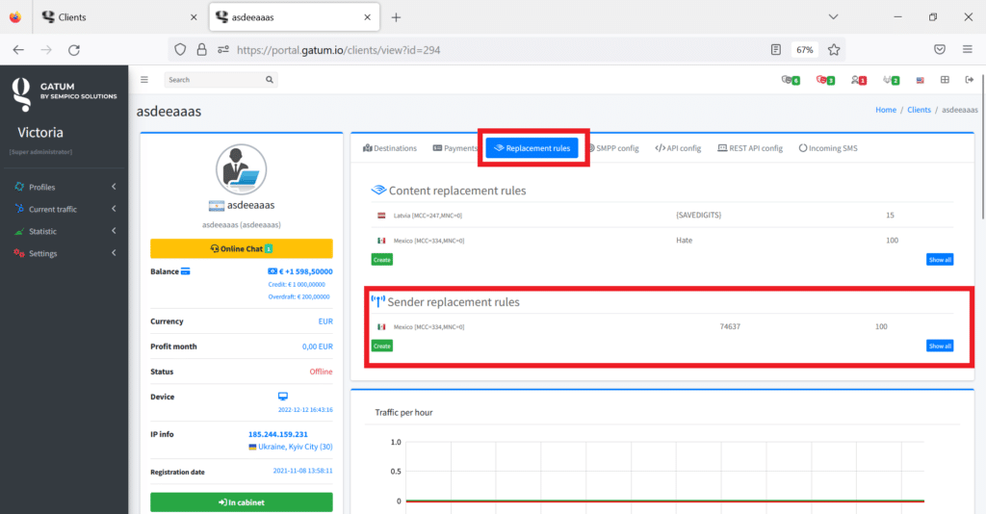Open gray masks notification with badge 6
Screen dimensions: 986x514
[x=791, y=80]
